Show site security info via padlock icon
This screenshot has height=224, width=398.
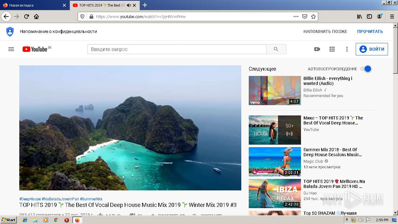tap(91, 16)
